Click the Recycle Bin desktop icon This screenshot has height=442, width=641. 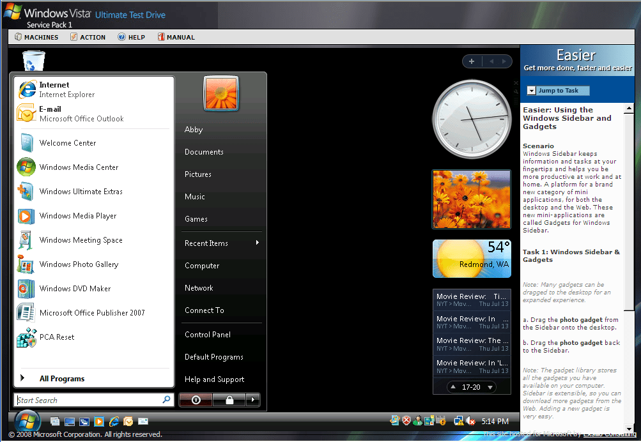click(x=33, y=61)
